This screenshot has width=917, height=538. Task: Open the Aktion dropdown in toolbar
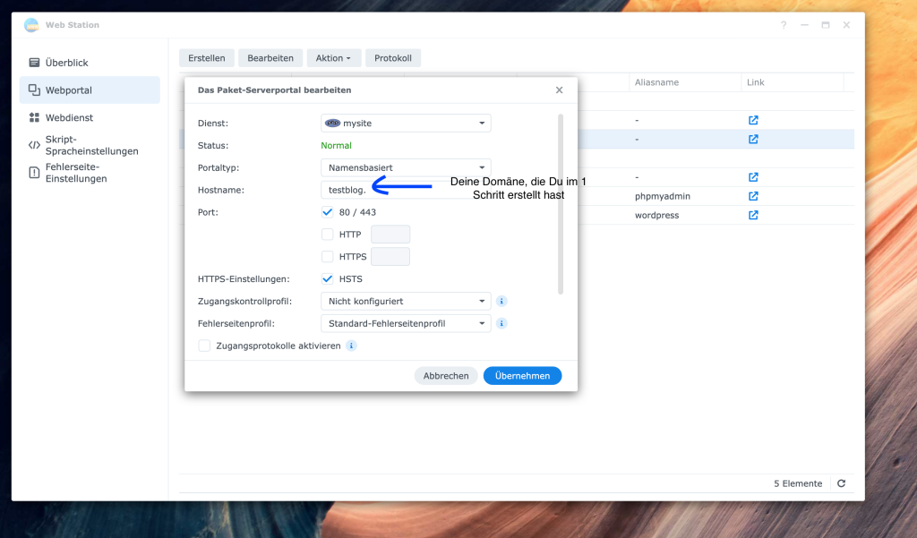point(333,58)
